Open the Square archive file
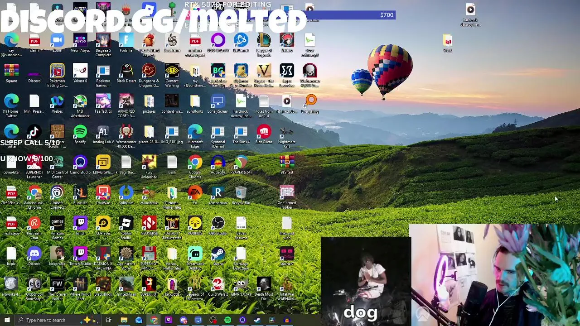The image size is (580, 326). (11, 71)
